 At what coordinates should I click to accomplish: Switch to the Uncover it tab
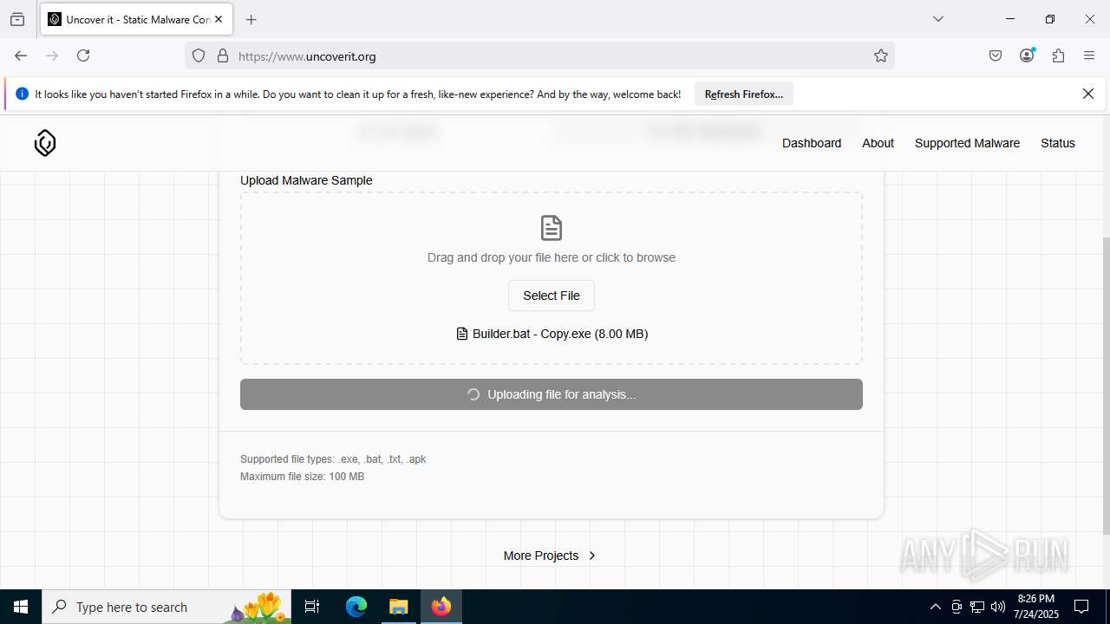[135, 19]
